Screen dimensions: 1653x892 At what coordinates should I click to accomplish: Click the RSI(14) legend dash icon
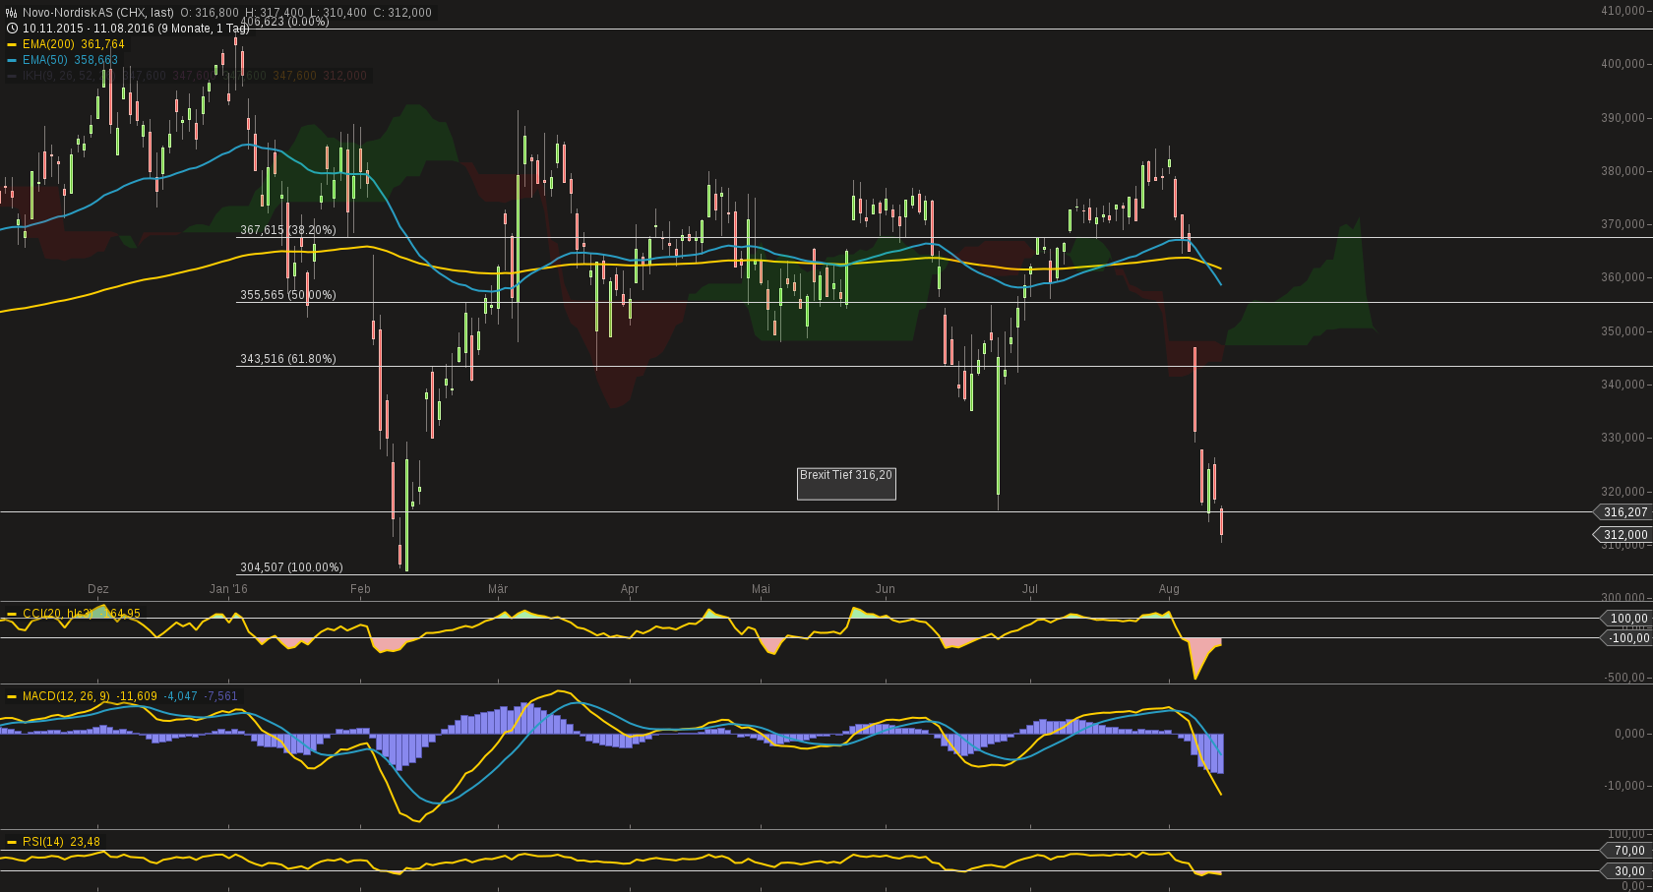(x=13, y=842)
